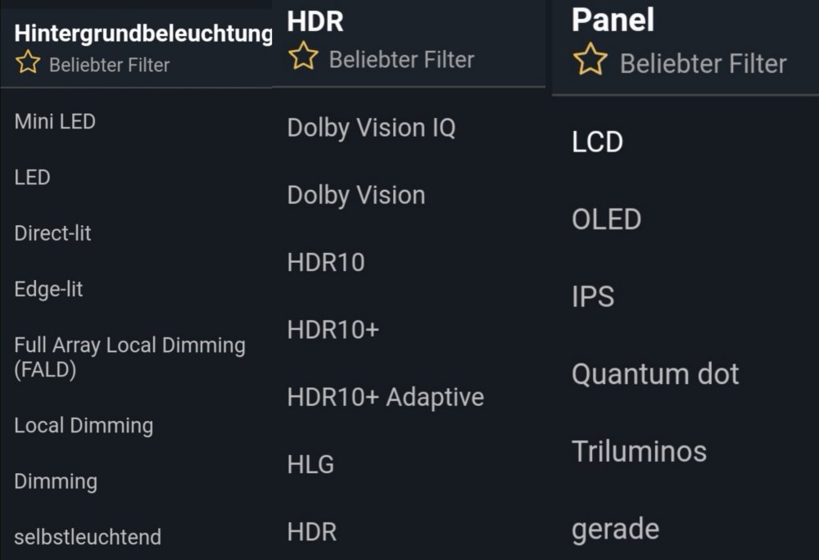The width and height of the screenshot is (819, 560).
Task: Choose the LCD panel type
Action: click(597, 142)
